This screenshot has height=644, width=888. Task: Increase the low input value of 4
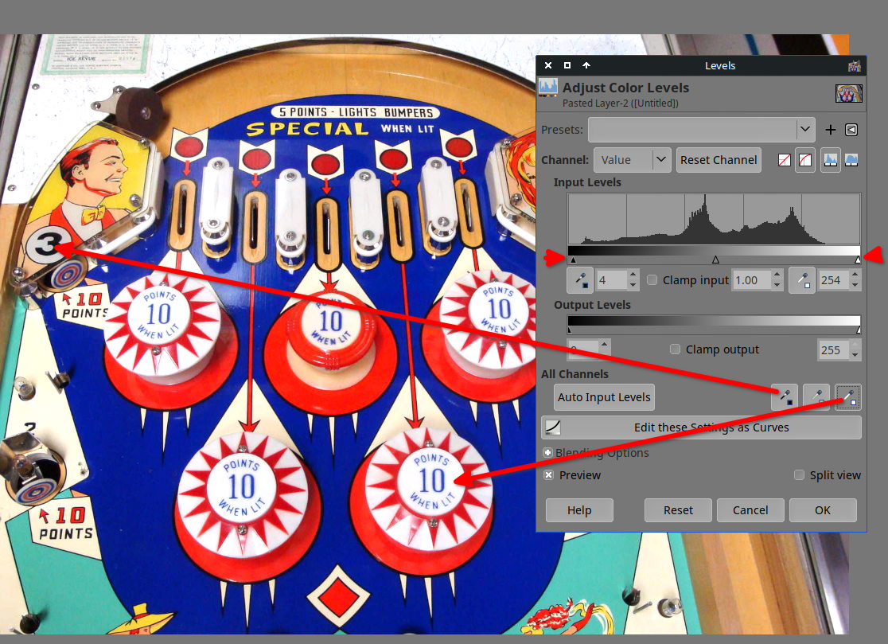[x=633, y=275]
